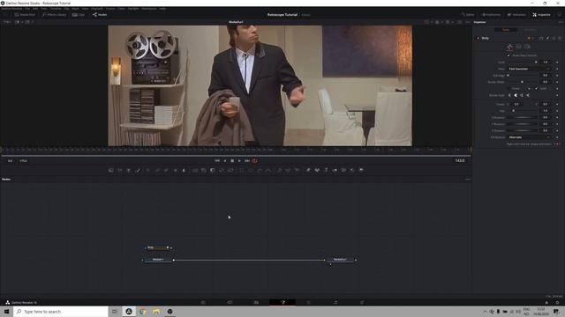Switch to the Modifiers tab in Inspector
Screen dimensions: 565x317
pyautogui.click(x=530, y=30)
